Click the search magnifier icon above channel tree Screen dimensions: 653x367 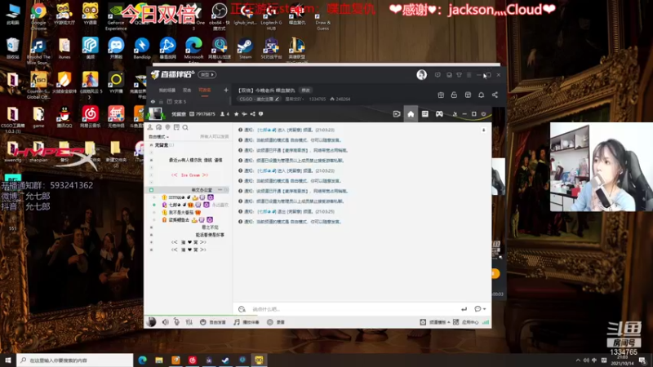(x=185, y=127)
